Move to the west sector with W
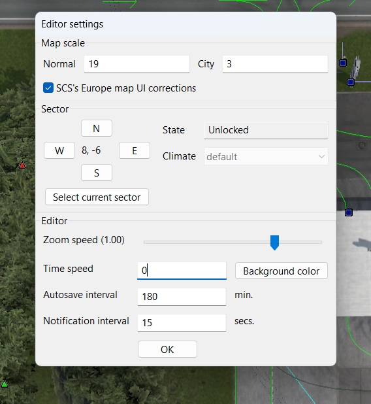This screenshot has height=404, width=371. pos(59,150)
